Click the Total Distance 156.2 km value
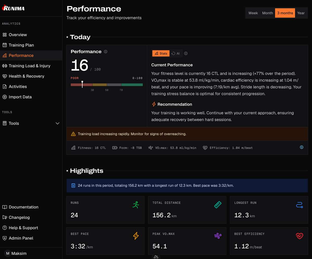 (x=164, y=215)
